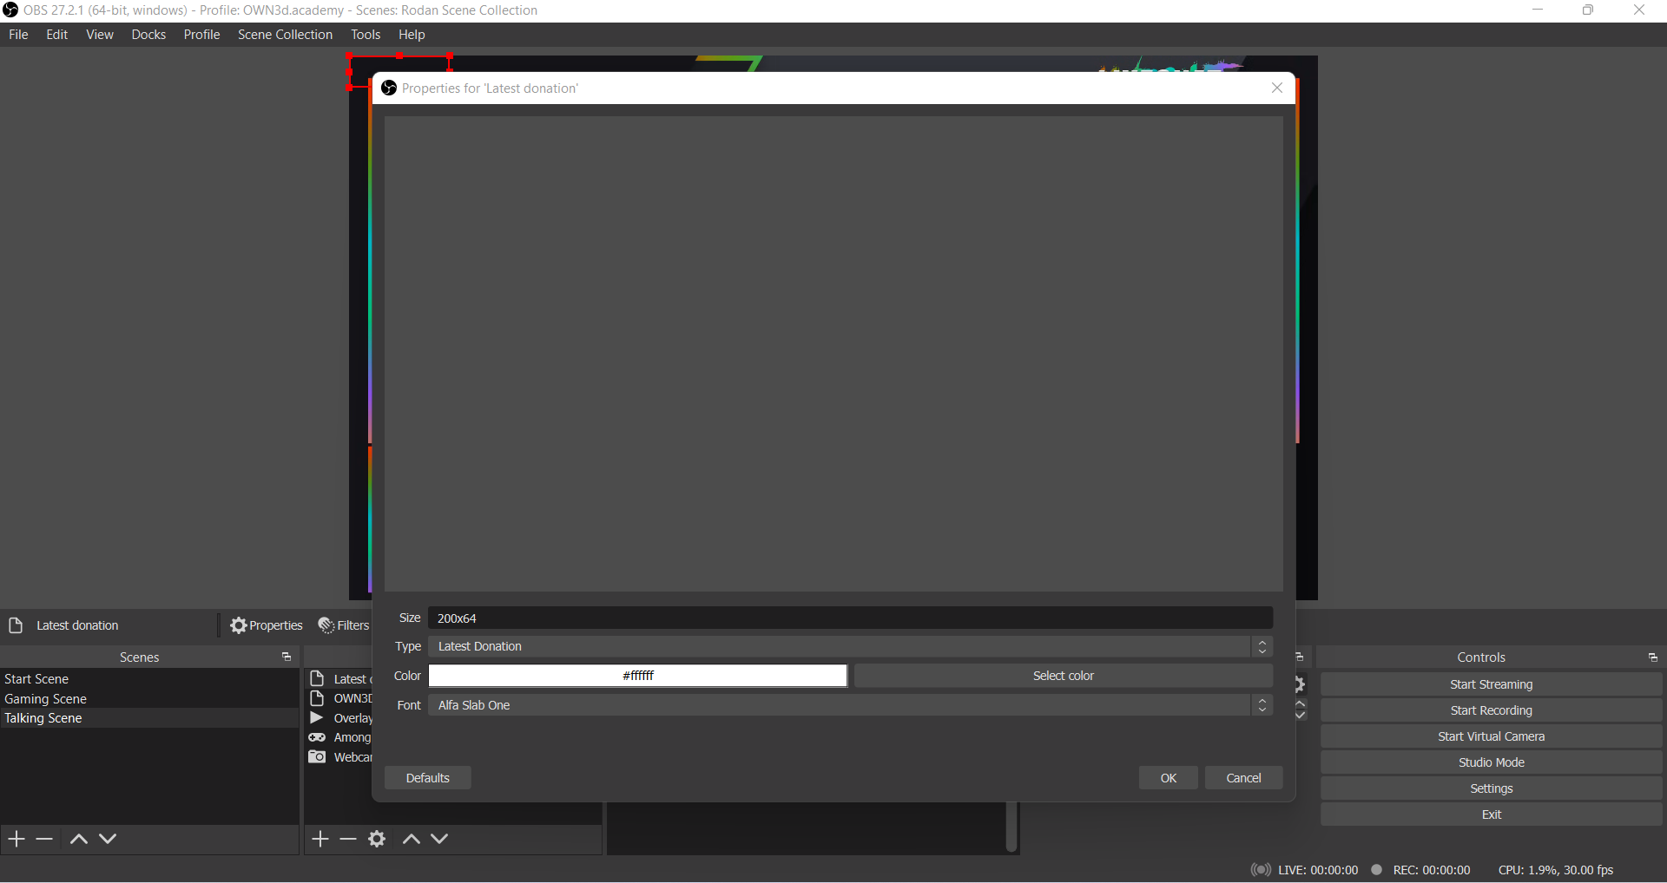Select Gaming Scene in the Scenes list
Image resolution: width=1667 pixels, height=883 pixels.
pos(46,699)
